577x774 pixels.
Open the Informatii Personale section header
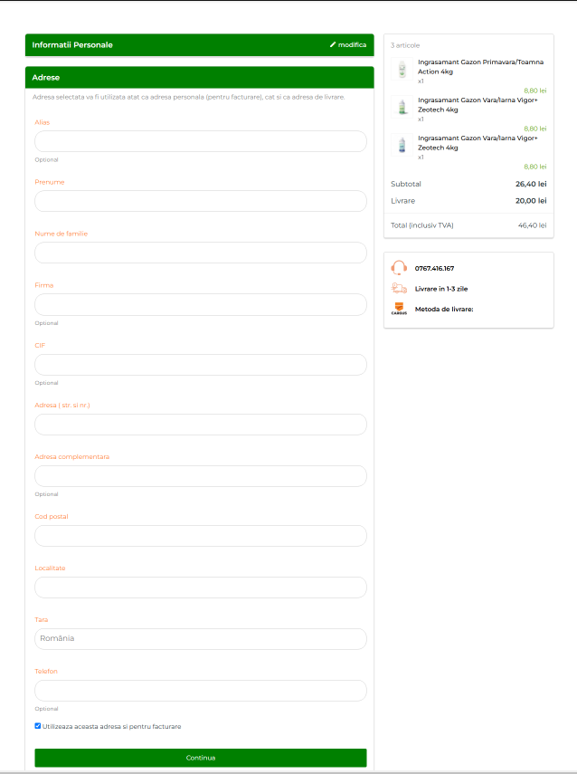point(199,45)
